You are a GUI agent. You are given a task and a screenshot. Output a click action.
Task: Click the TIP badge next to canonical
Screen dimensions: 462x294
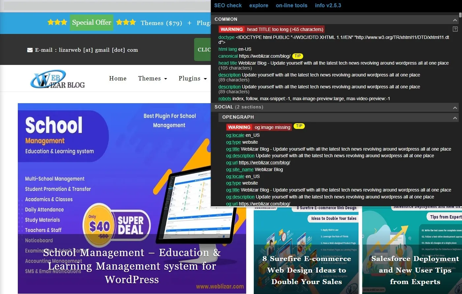pos(298,56)
